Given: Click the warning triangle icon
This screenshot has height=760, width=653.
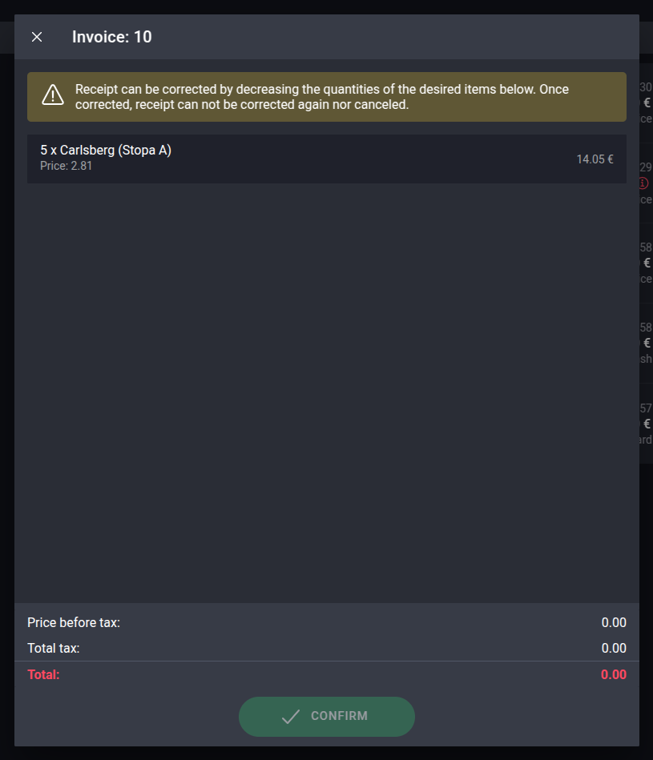Looking at the screenshot, I should [53, 94].
